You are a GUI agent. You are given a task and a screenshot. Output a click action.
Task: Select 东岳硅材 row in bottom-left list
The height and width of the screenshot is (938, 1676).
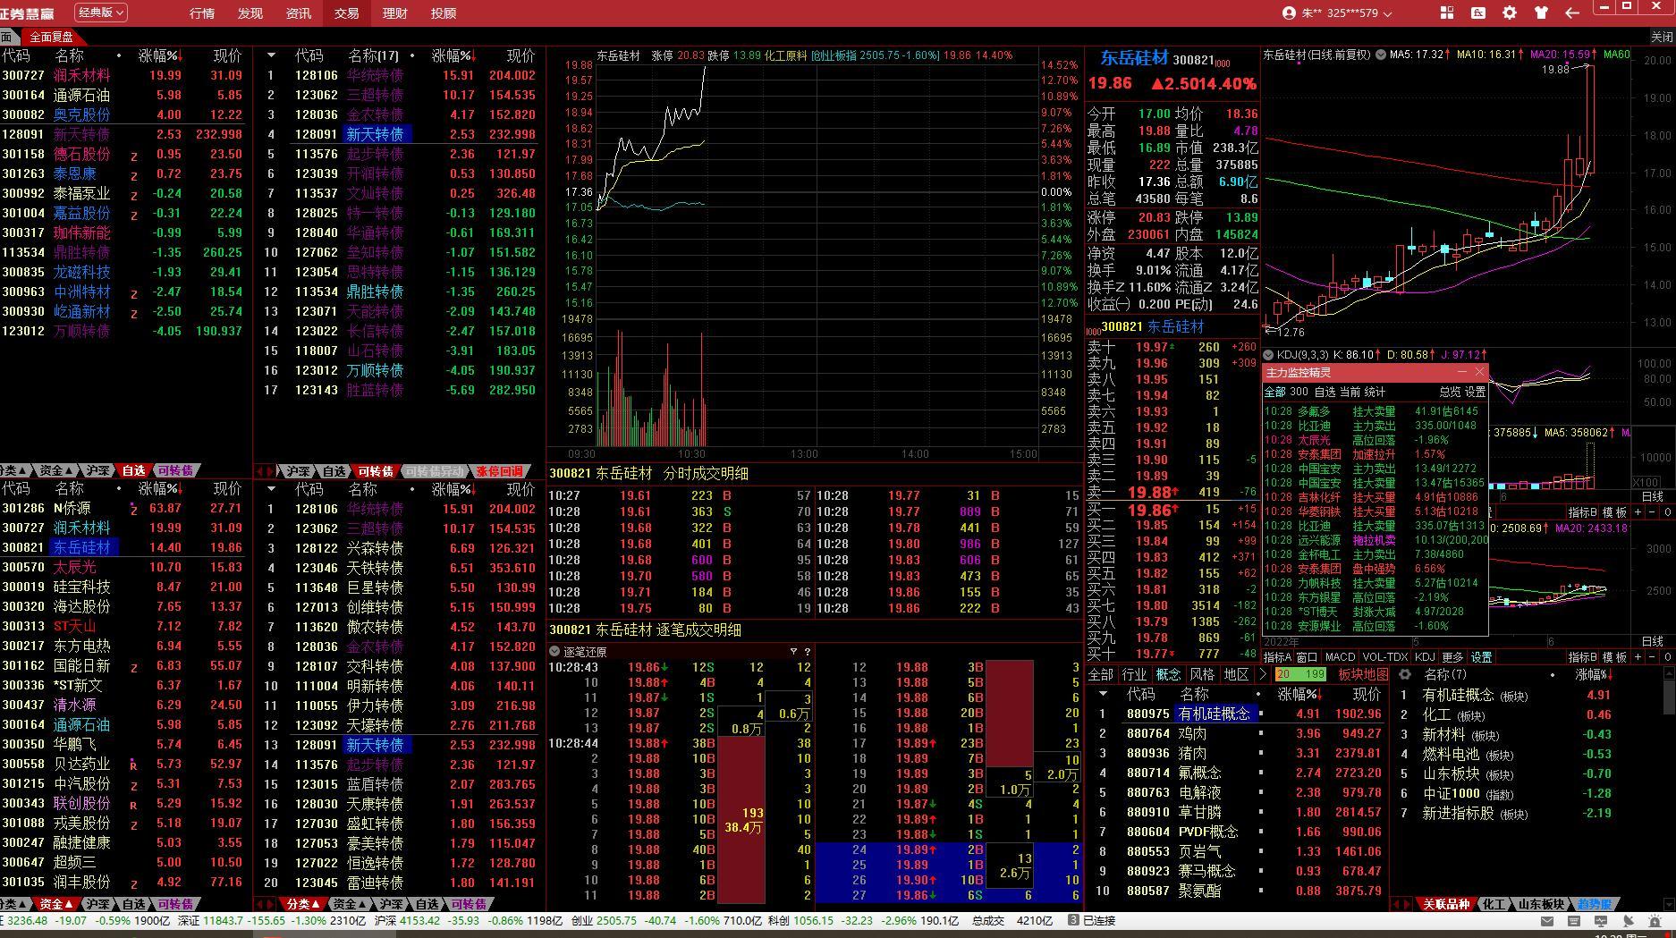(123, 547)
